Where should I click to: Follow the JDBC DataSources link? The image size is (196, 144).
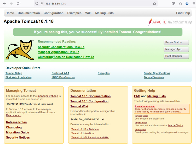(x=63, y=77)
